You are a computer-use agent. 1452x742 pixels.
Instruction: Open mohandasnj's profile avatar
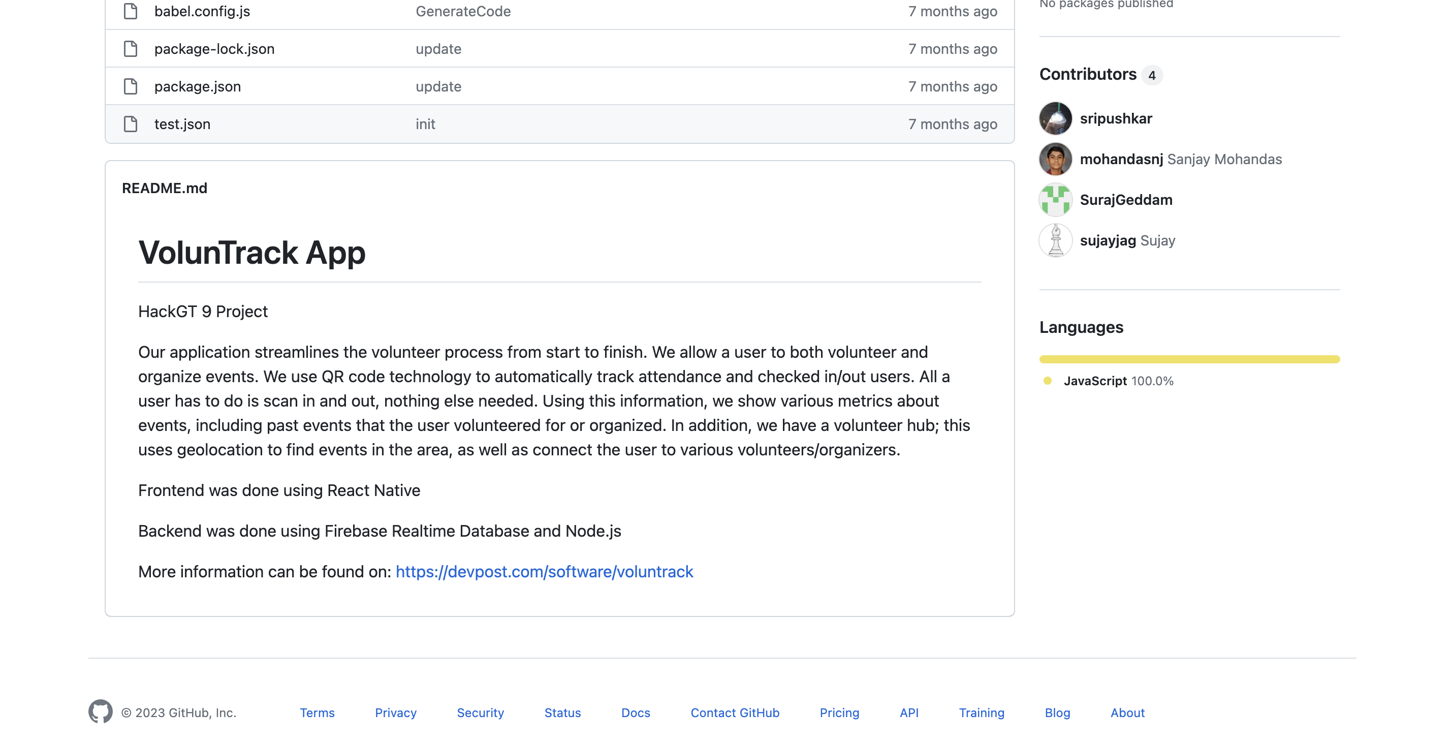coord(1055,159)
